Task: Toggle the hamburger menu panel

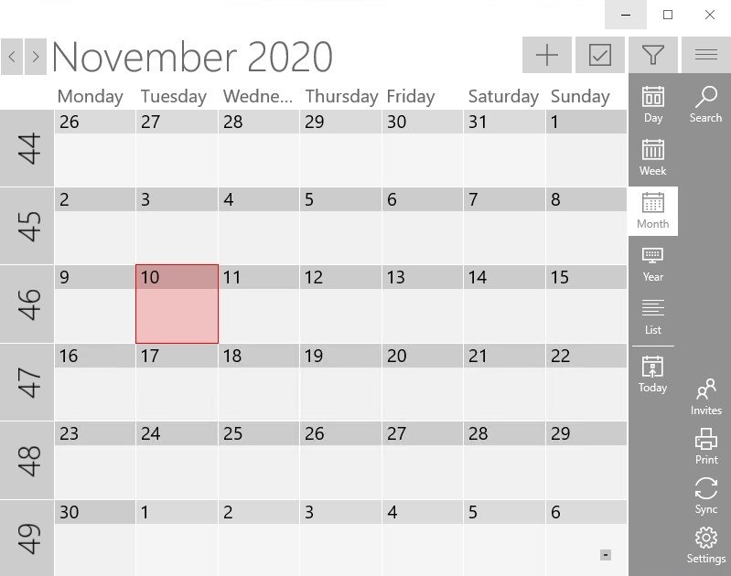Action: (705, 56)
